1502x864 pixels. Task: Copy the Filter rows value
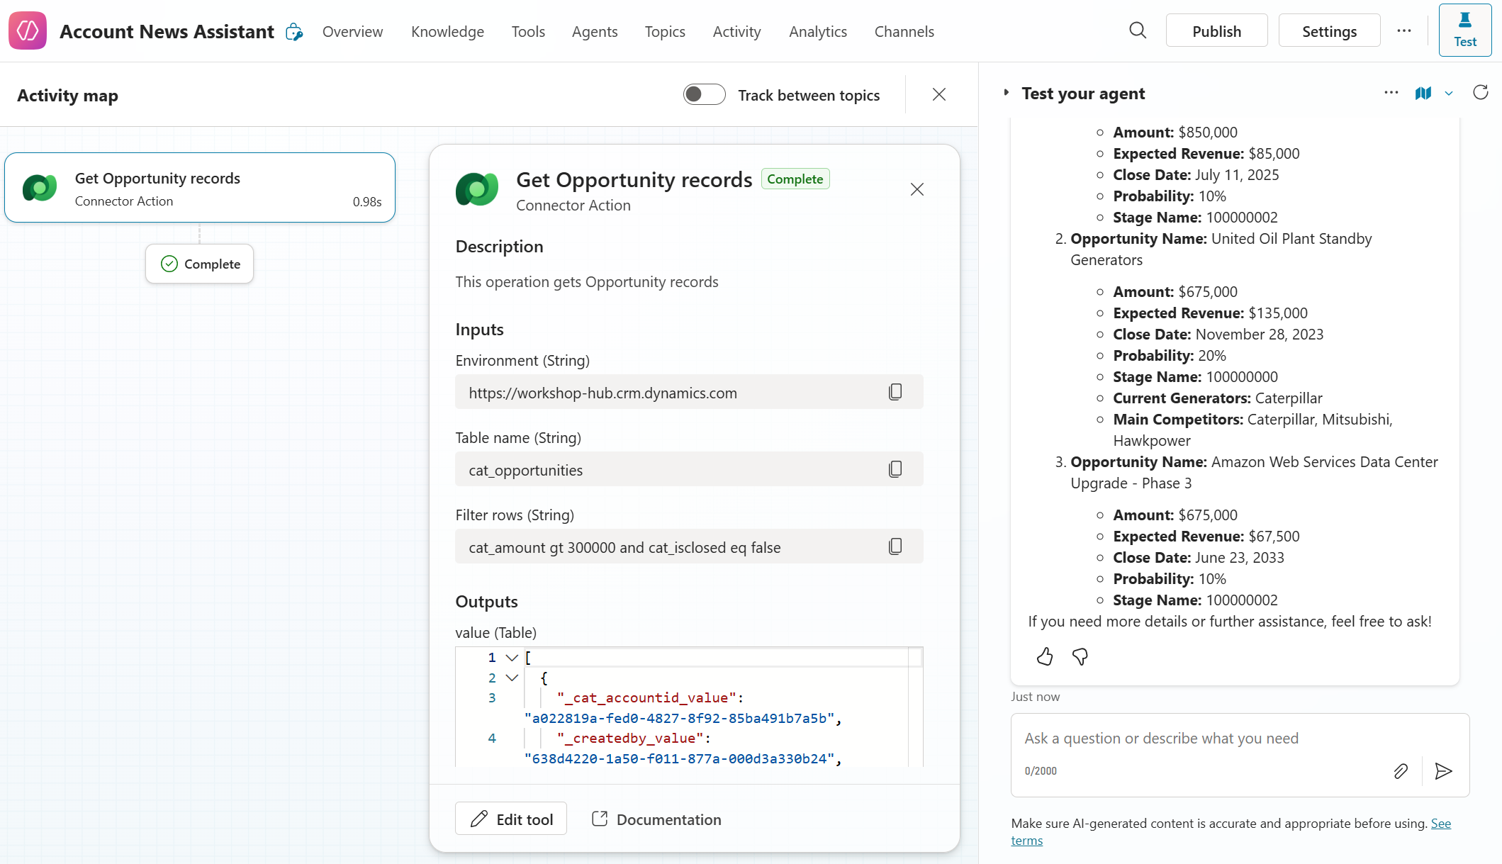point(895,546)
